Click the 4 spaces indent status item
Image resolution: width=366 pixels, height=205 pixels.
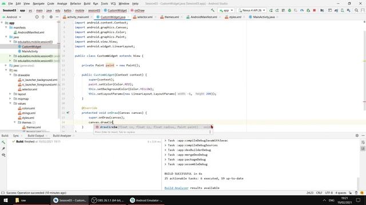pos(341,192)
